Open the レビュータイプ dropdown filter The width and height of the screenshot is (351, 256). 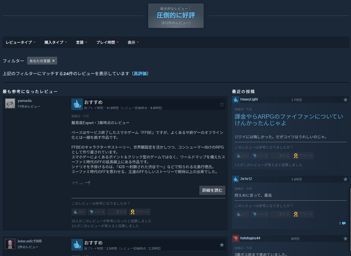[20, 43]
